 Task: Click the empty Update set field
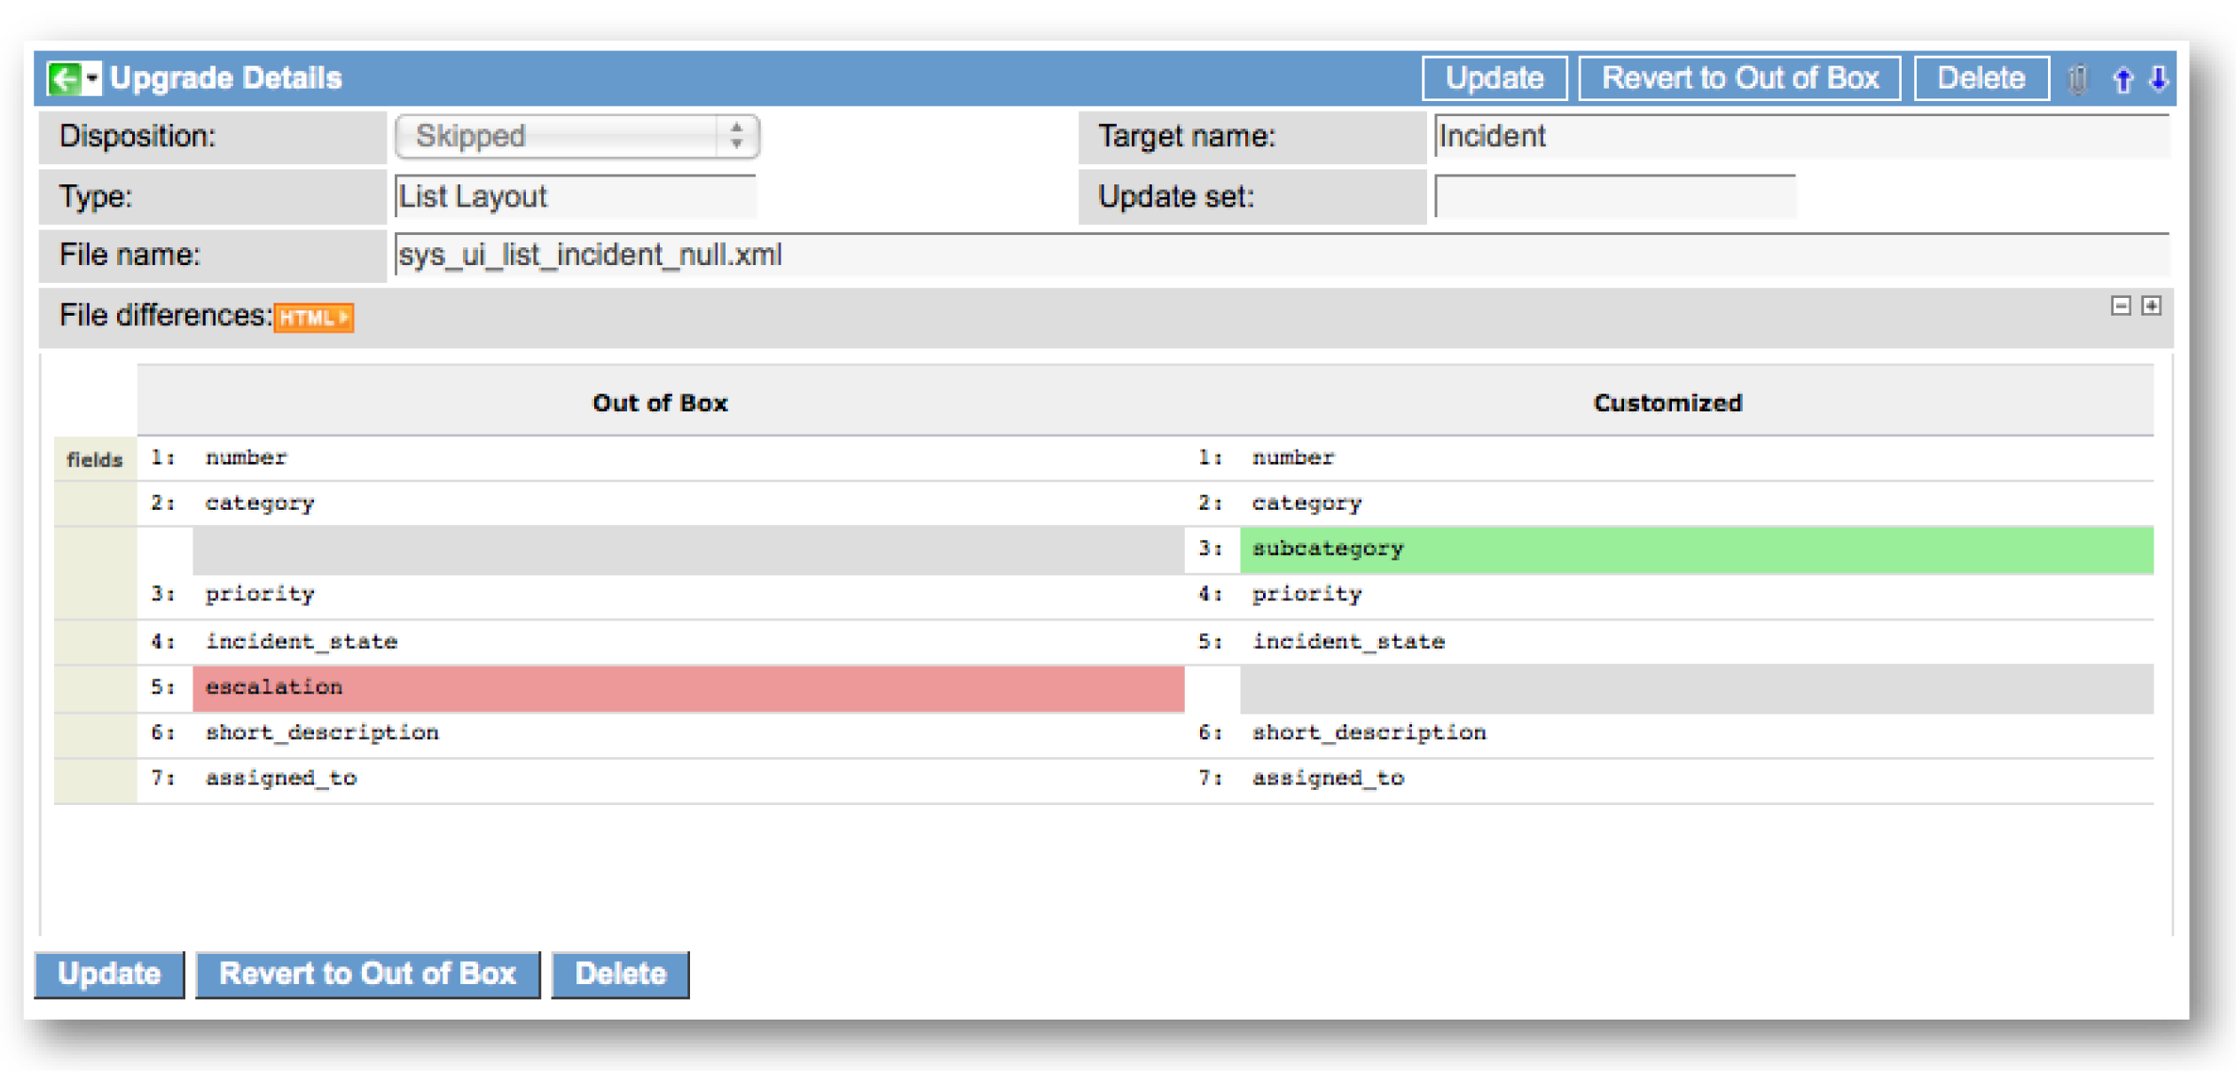pos(1614,196)
